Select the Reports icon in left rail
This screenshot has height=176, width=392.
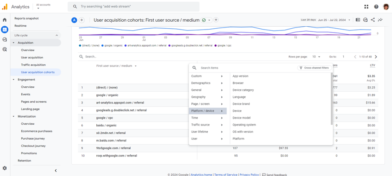click(5, 30)
